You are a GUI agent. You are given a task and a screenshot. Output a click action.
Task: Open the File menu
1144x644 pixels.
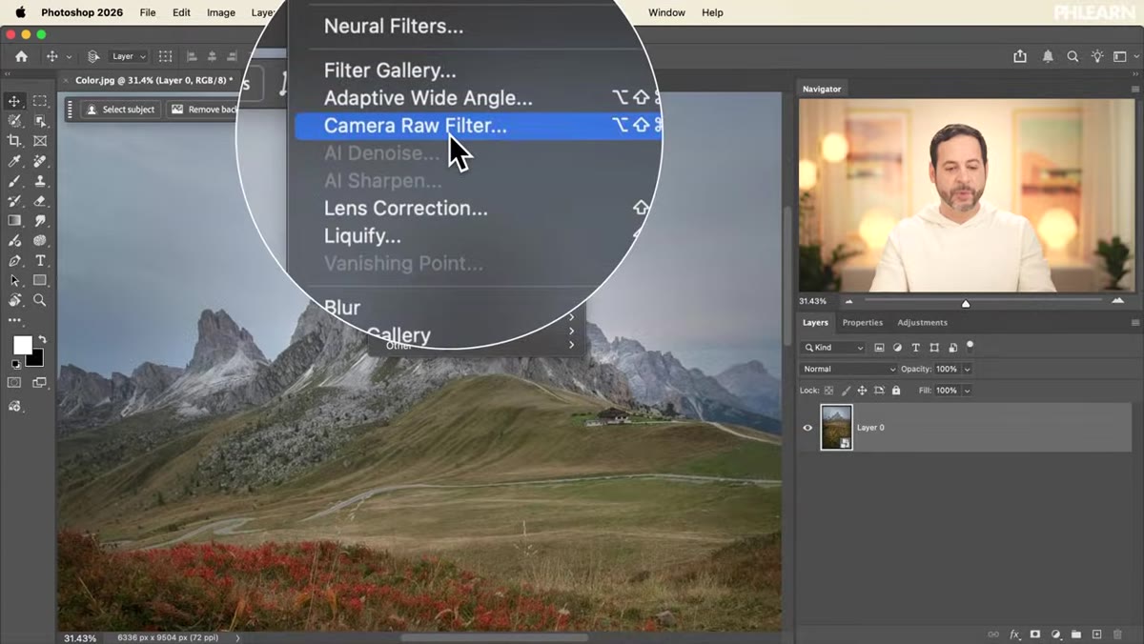[x=148, y=12]
